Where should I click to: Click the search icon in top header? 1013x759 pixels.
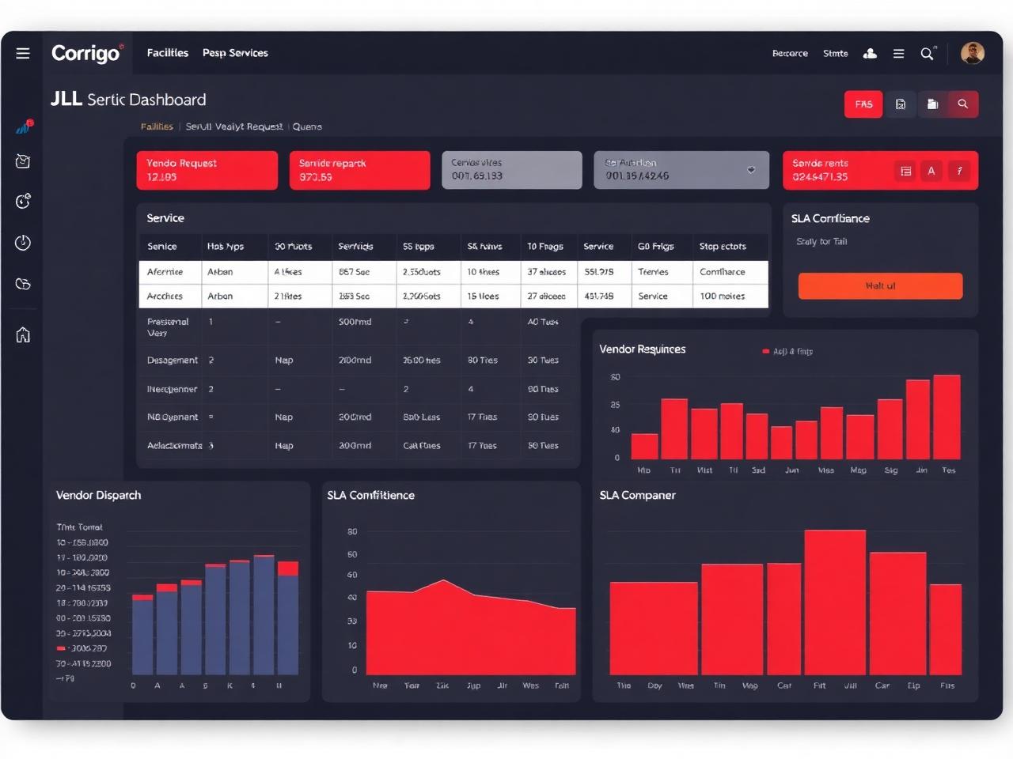tap(927, 54)
